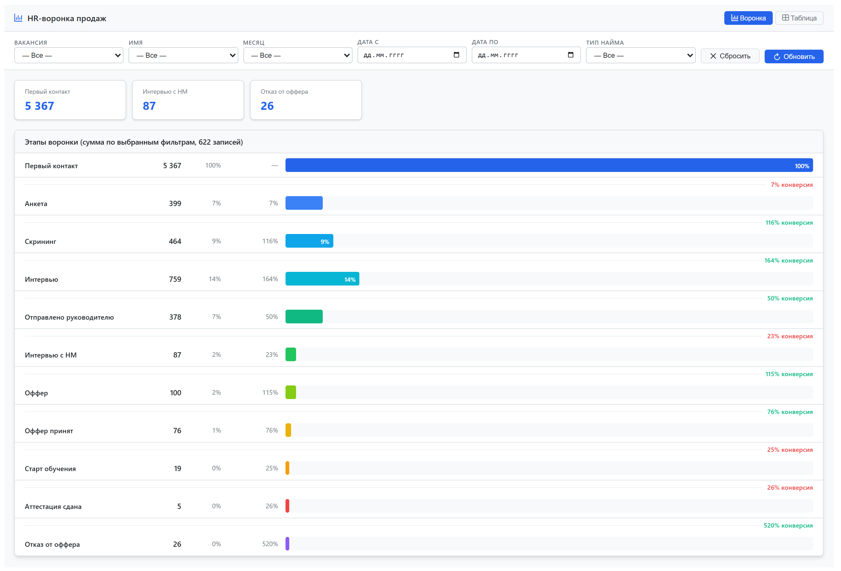Click the green Интервью с НМ bar
Screen dimensions: 841x571
(290, 355)
